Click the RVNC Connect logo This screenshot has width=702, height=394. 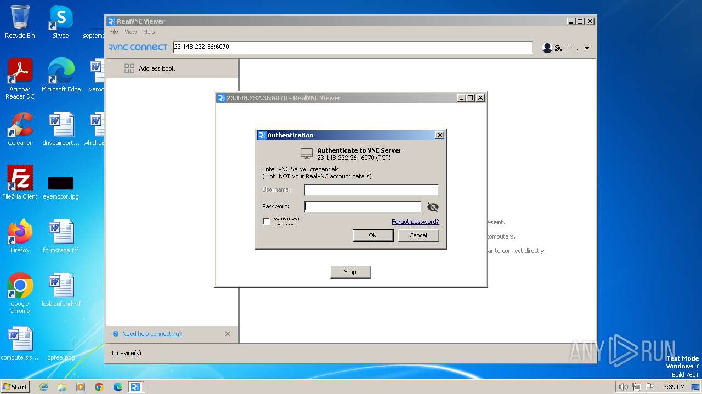[x=138, y=48]
